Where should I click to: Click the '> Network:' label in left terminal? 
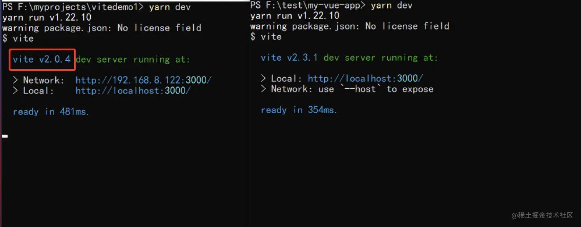(x=39, y=80)
